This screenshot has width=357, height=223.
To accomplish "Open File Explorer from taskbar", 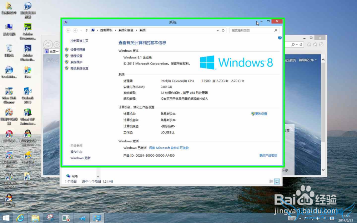I will (x=35, y=218).
